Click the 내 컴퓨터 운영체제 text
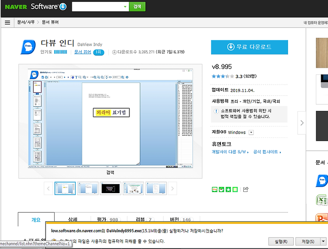This screenshot has height=249, width=328. point(316,23)
